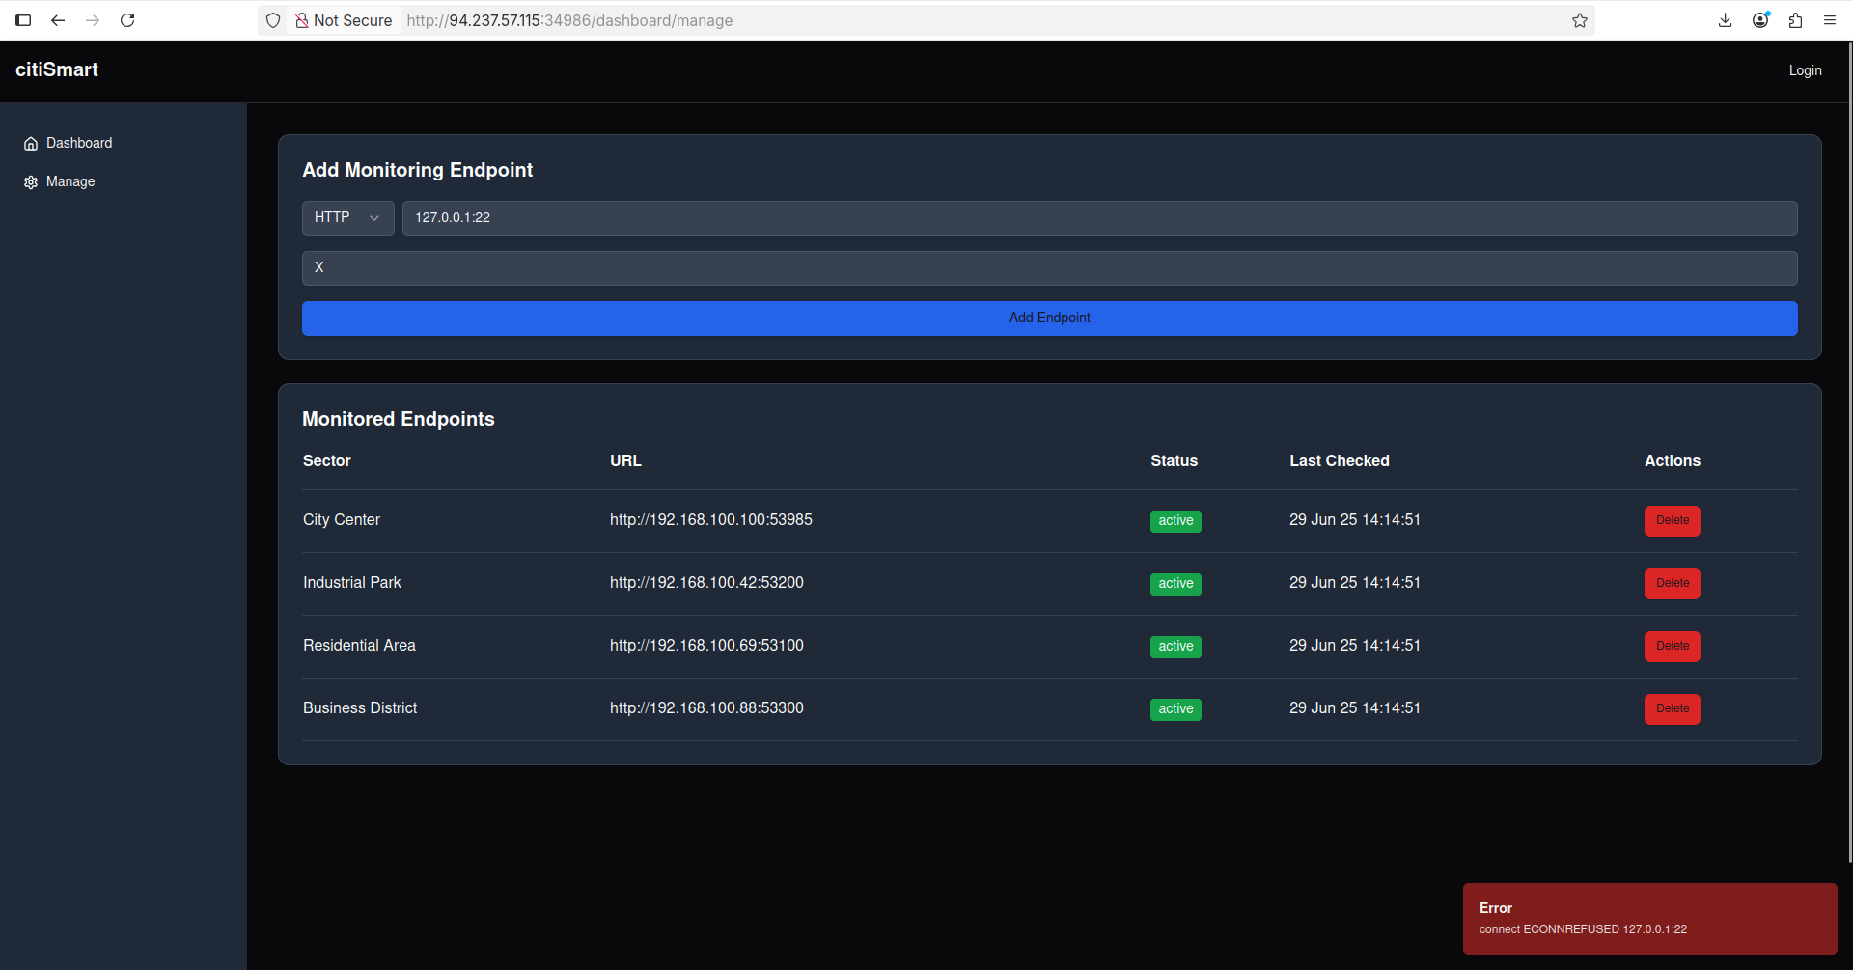Click the browser forward arrow
Image resolution: width=1853 pixels, height=970 pixels.
click(93, 20)
